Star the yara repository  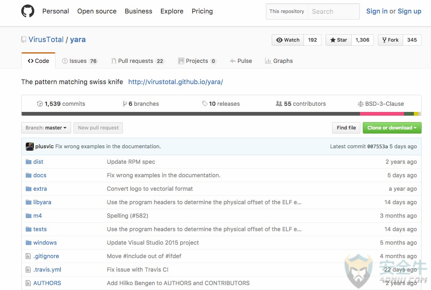339,40
